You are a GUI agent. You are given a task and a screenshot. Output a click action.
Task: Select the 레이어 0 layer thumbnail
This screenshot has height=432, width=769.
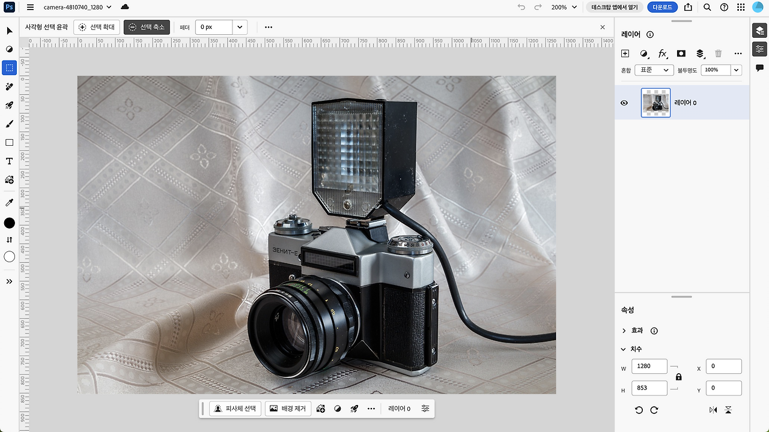[655, 103]
